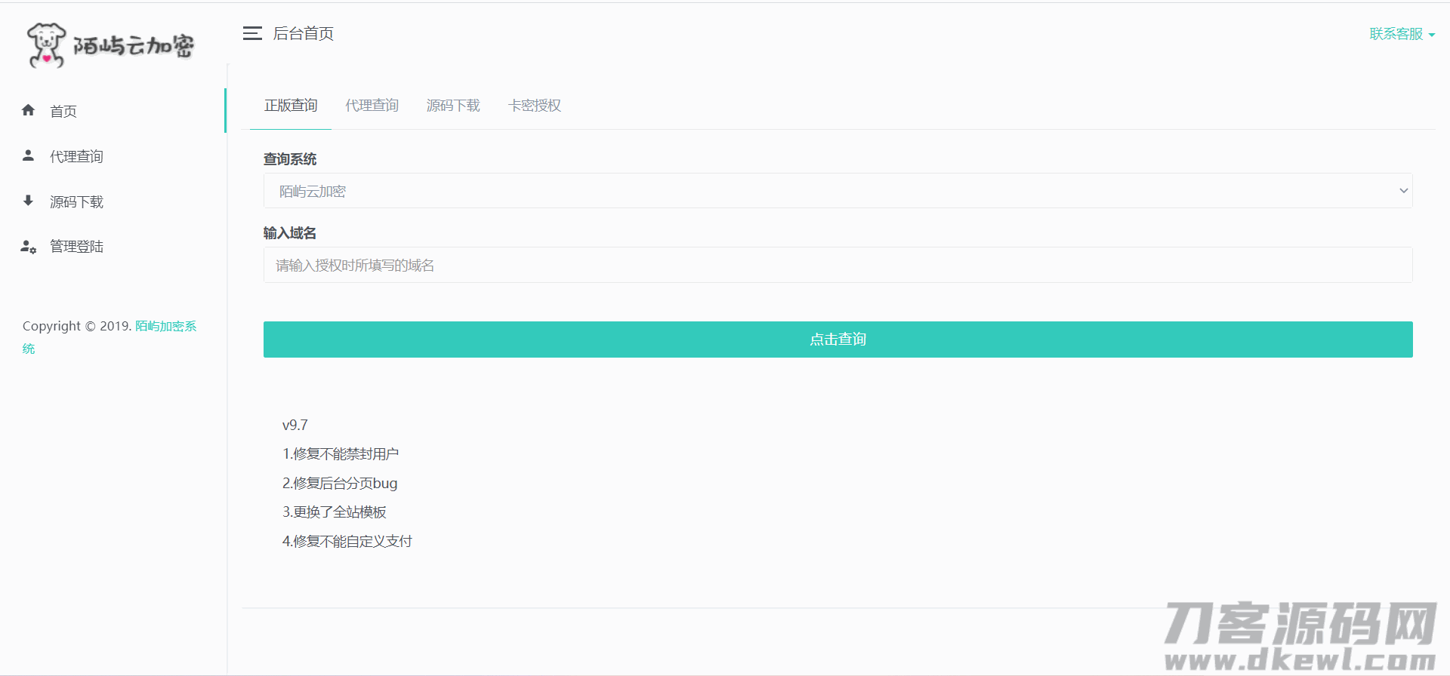
Task: Click the hamburger menu icon beside 后台首页
Action: point(252,33)
